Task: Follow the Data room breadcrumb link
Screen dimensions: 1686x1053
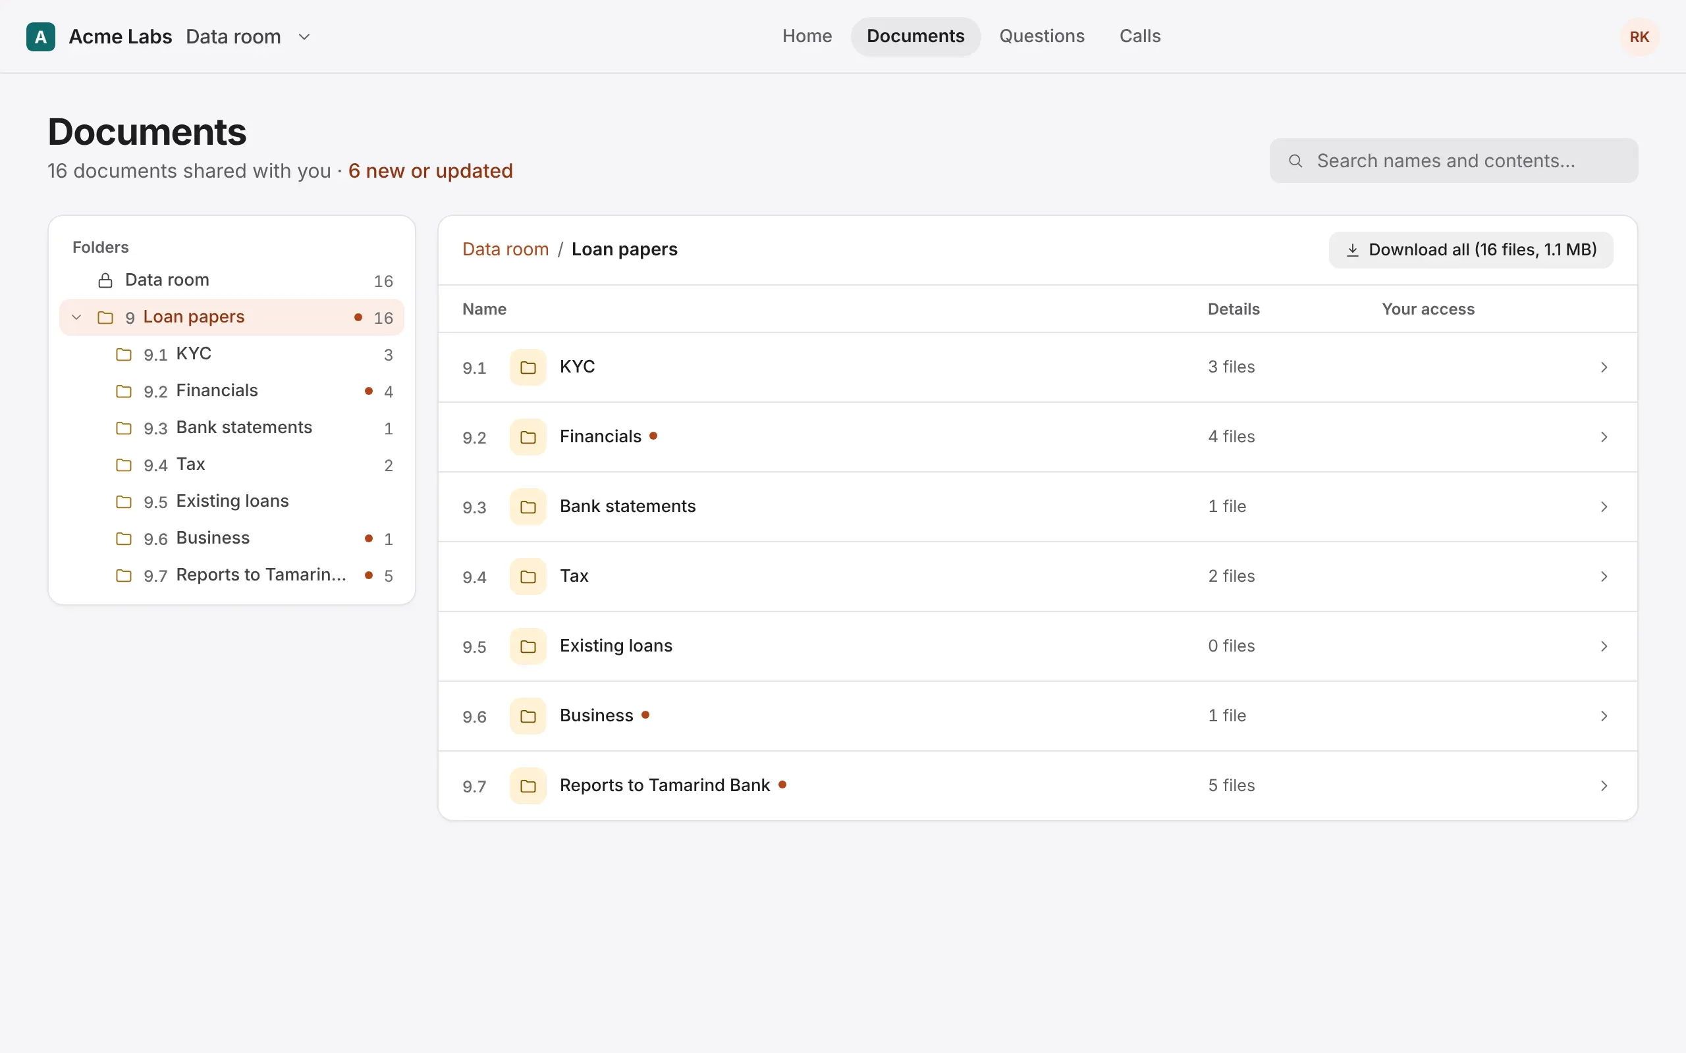Action: [x=505, y=249]
